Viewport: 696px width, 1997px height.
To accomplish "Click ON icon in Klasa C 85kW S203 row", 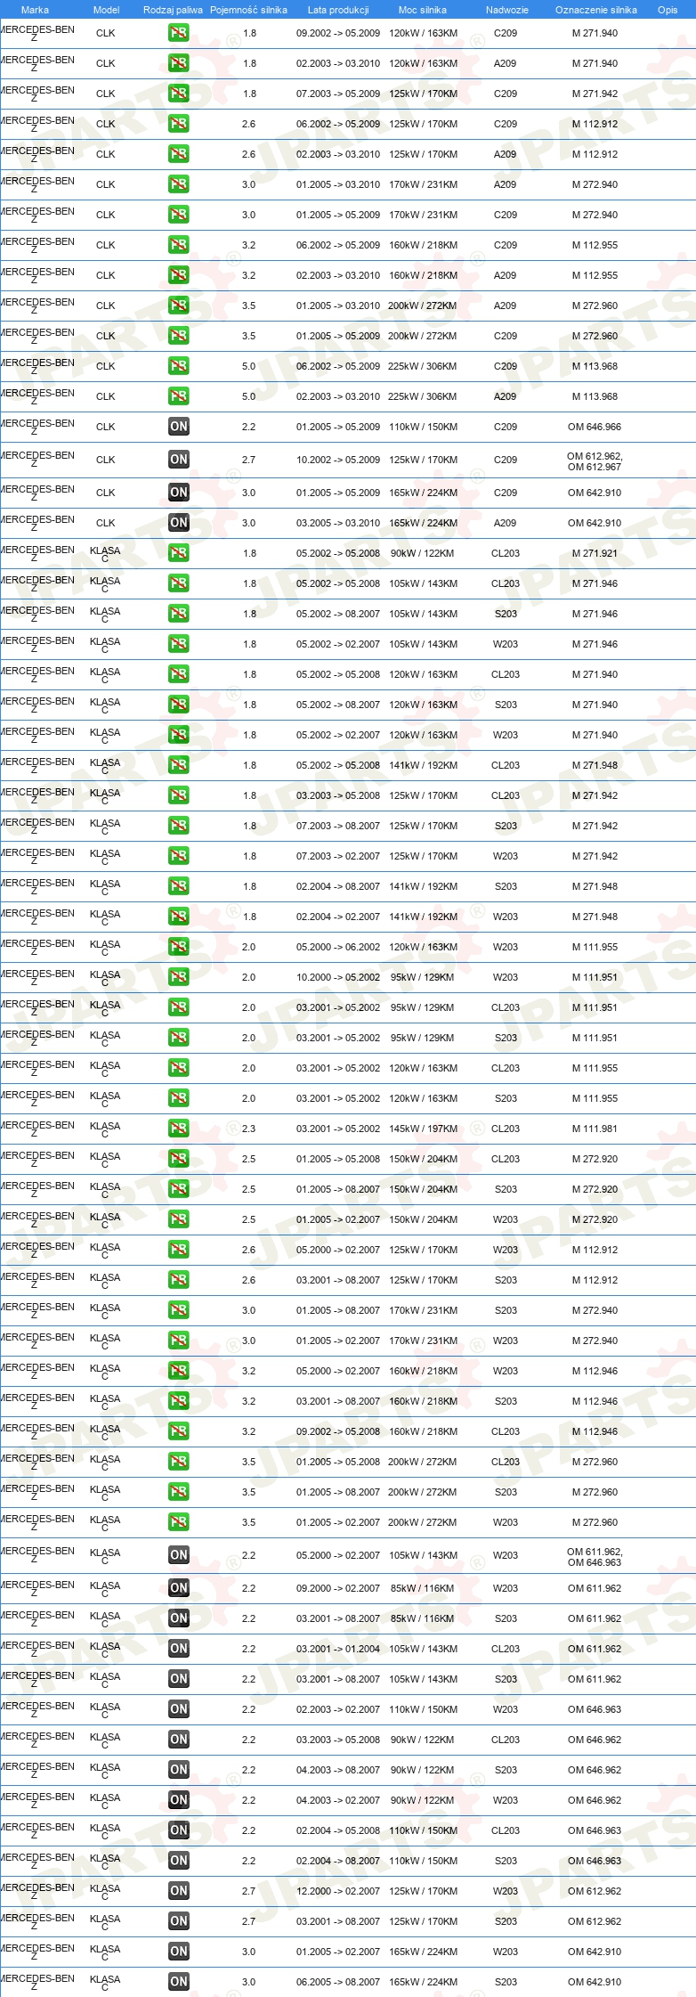I will click(x=179, y=1618).
